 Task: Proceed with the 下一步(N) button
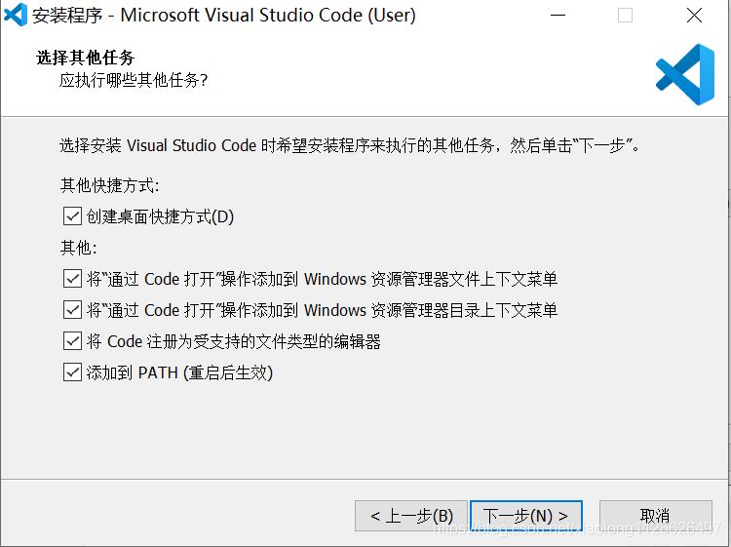tap(525, 516)
